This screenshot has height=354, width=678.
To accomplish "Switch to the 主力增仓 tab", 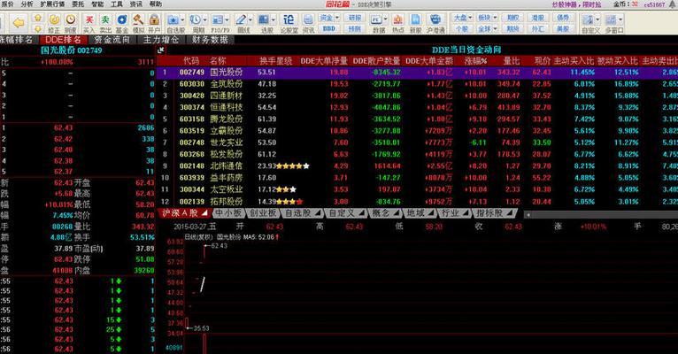I will (x=160, y=39).
